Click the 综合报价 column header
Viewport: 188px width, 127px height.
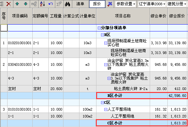tap(178, 16)
